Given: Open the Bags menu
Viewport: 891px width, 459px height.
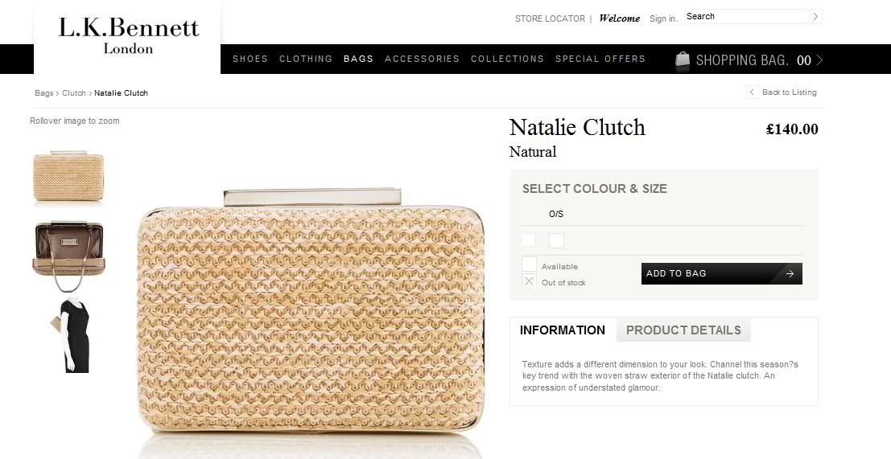Looking at the screenshot, I should [358, 59].
